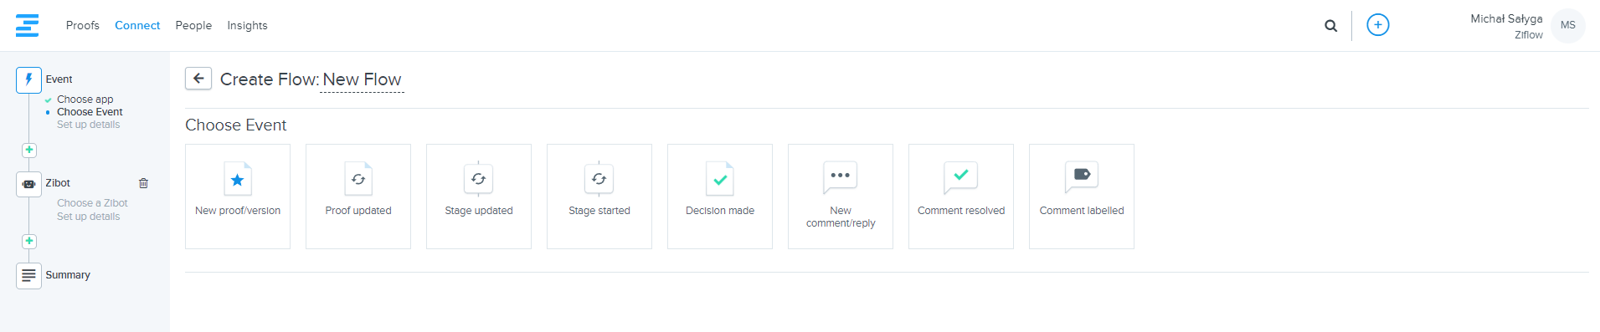Screen dimensions: 1600x332
Task: Open search with the magnifier icon
Action: (1330, 26)
